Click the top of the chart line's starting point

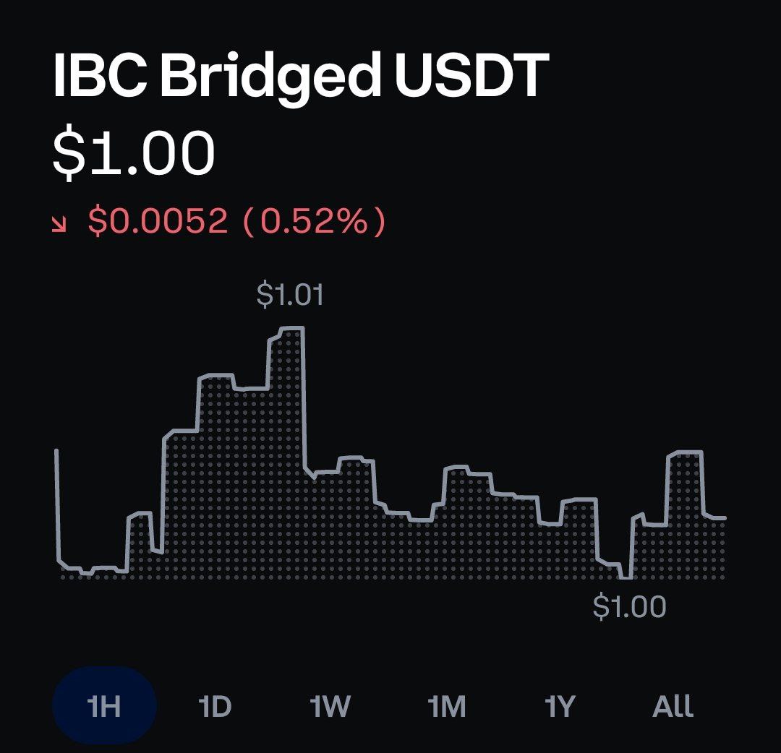tap(56, 452)
